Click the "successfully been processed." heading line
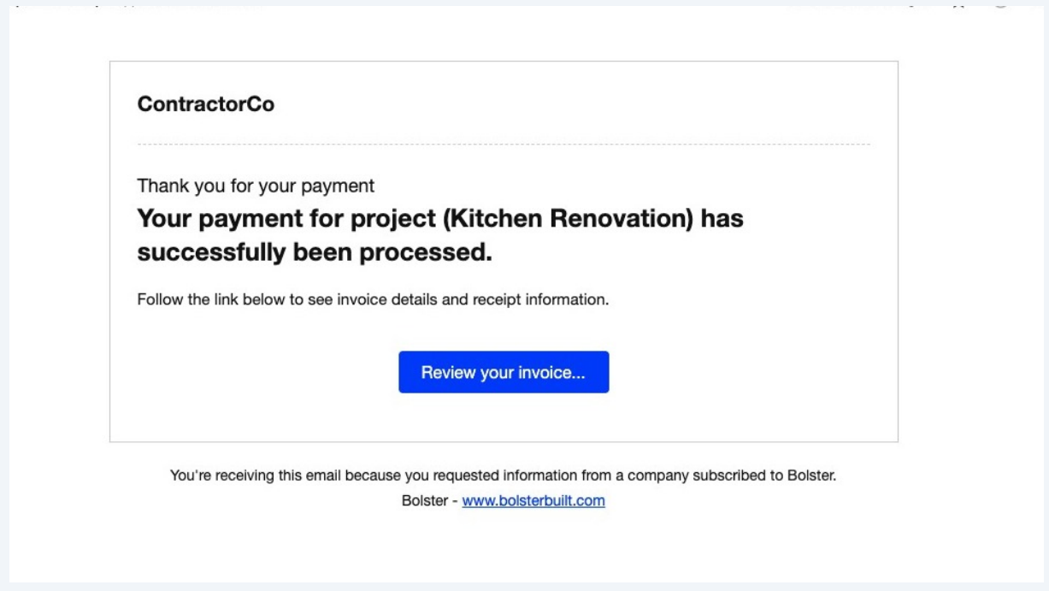The width and height of the screenshot is (1049, 591). coord(315,254)
